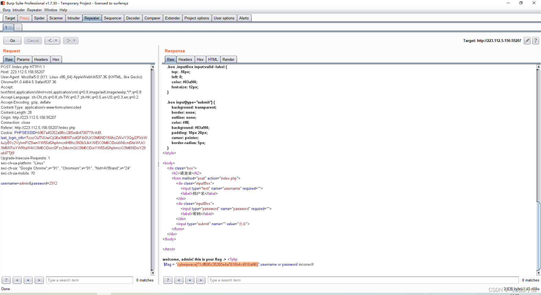
Task: Open the Intruder menu in menu bar
Action: pos(19,10)
